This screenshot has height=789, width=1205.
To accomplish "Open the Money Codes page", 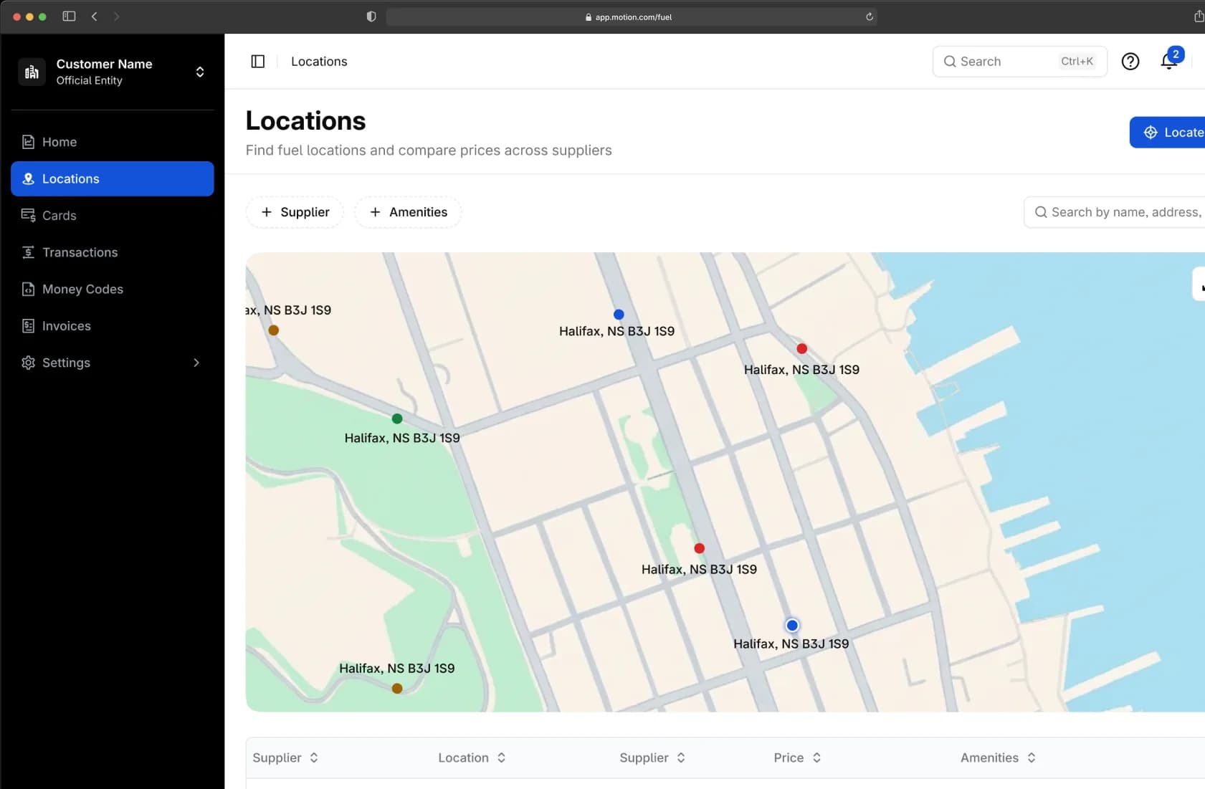I will pos(112,289).
